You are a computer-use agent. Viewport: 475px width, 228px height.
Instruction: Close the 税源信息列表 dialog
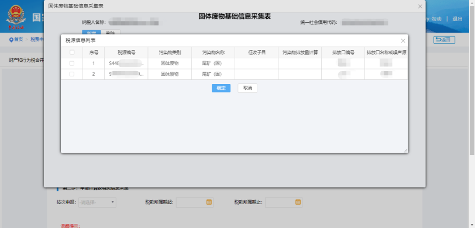[x=403, y=41]
